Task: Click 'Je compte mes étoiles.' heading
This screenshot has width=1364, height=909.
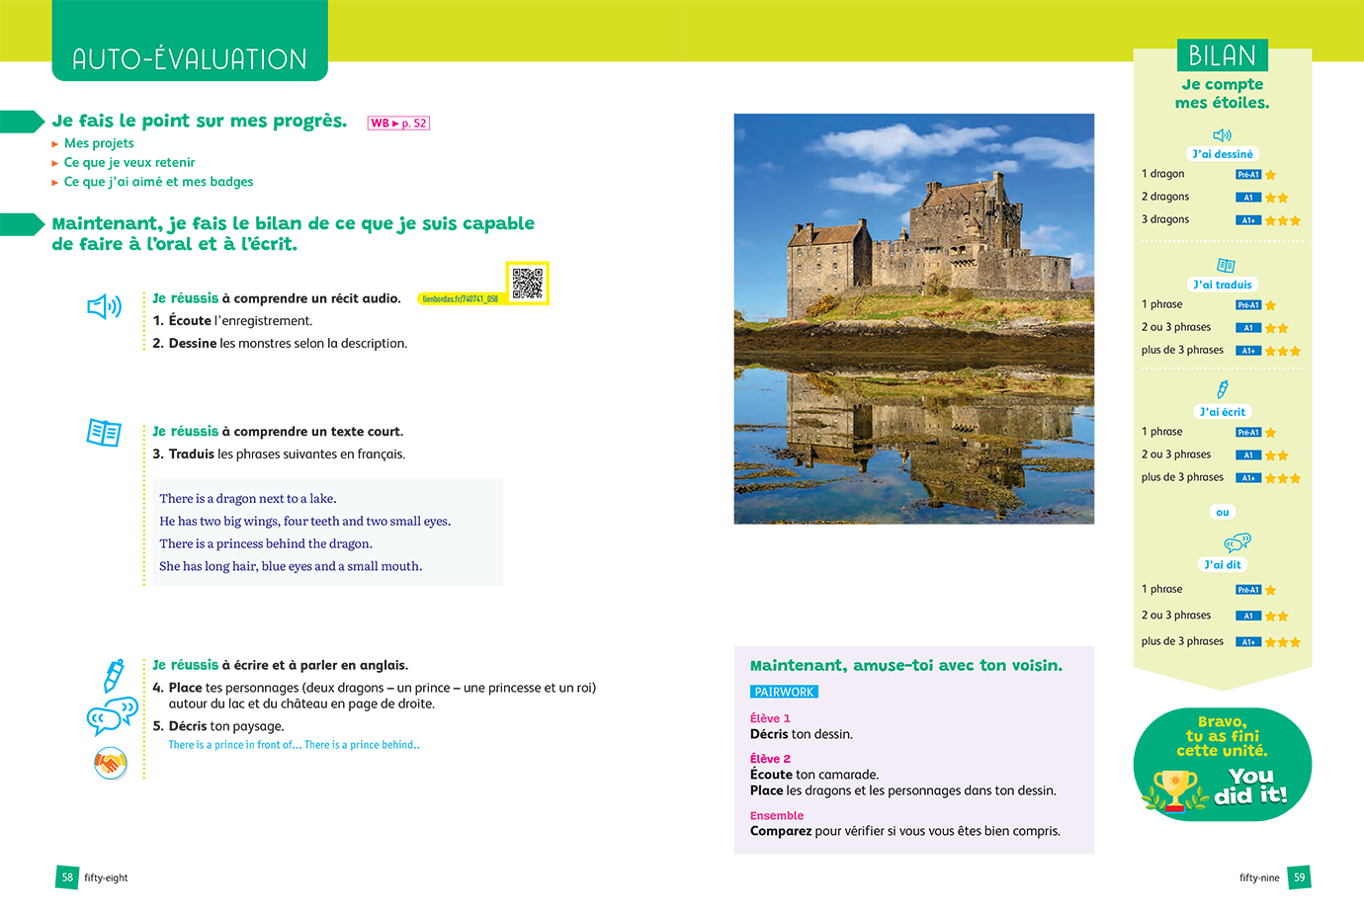Action: click(x=1223, y=94)
